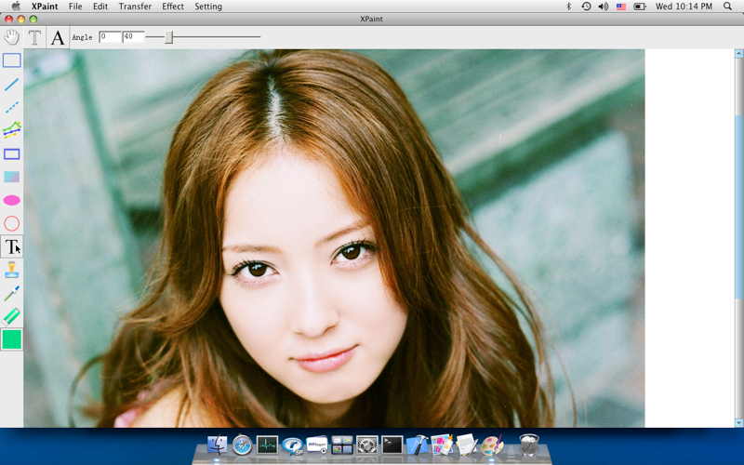Open the Terminal app in Dock
The width and height of the screenshot is (744, 465).
392,445
